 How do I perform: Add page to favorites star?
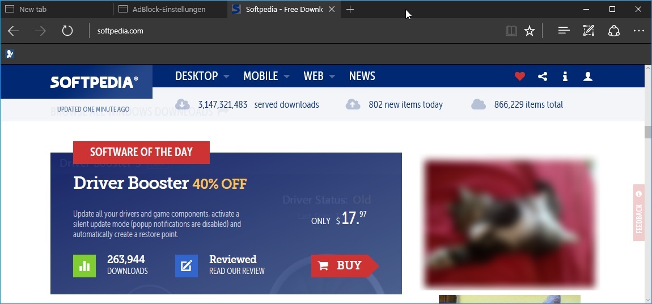coord(530,31)
